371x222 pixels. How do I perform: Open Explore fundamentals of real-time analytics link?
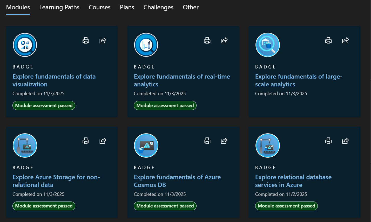tap(182, 80)
